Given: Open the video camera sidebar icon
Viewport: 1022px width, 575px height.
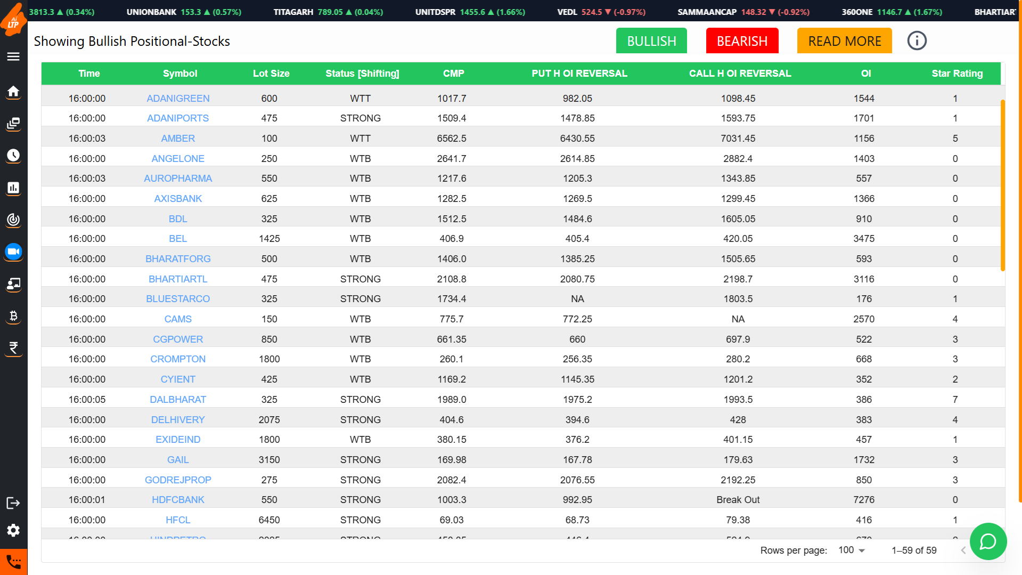Looking at the screenshot, I should pos(13,252).
